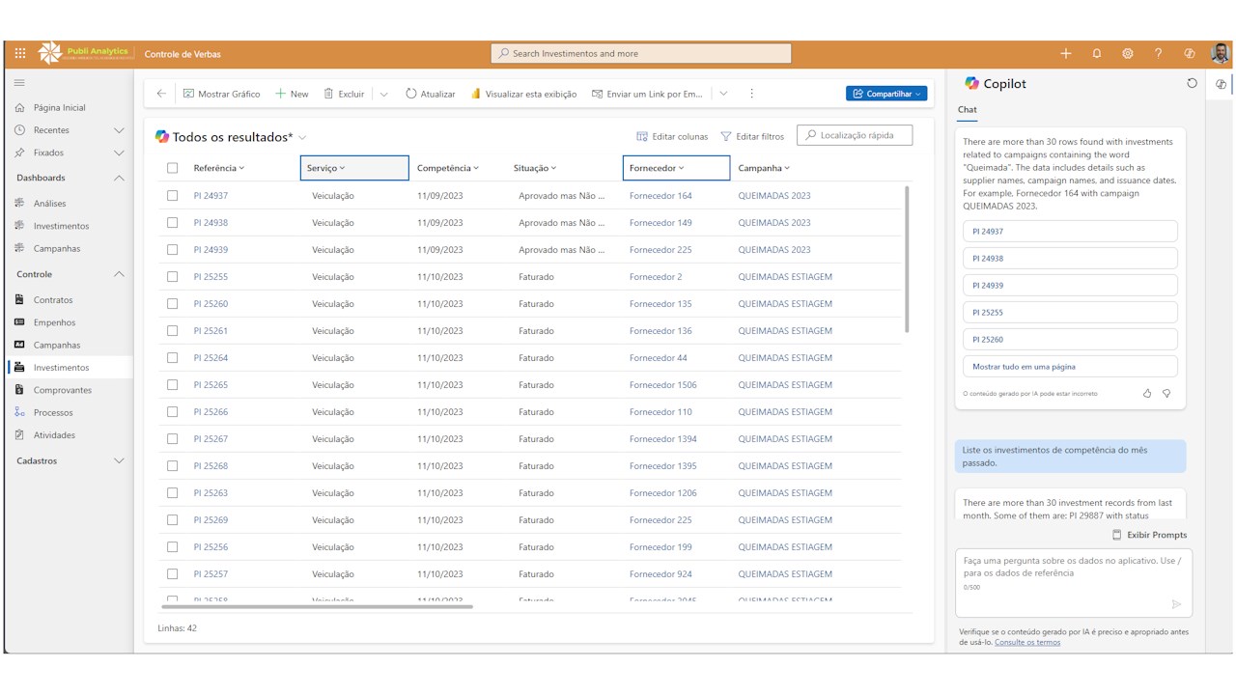Image resolution: width=1236 pixels, height=695 pixels.
Task: Click the Search Investimentos box
Action: [x=641, y=54]
